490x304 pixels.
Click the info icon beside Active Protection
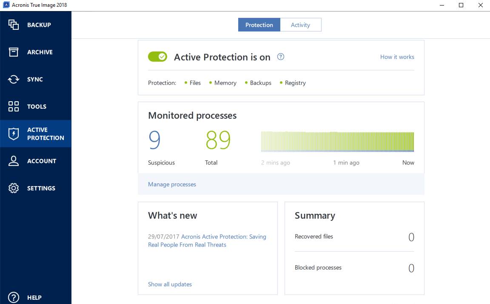(x=281, y=57)
